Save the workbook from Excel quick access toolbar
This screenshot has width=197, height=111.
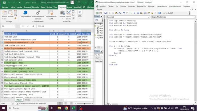[4, 2]
